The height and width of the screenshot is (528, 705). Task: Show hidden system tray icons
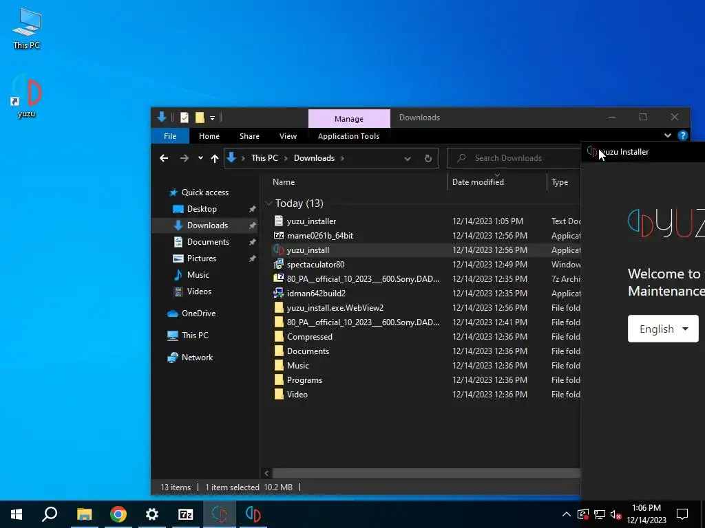coord(567,514)
